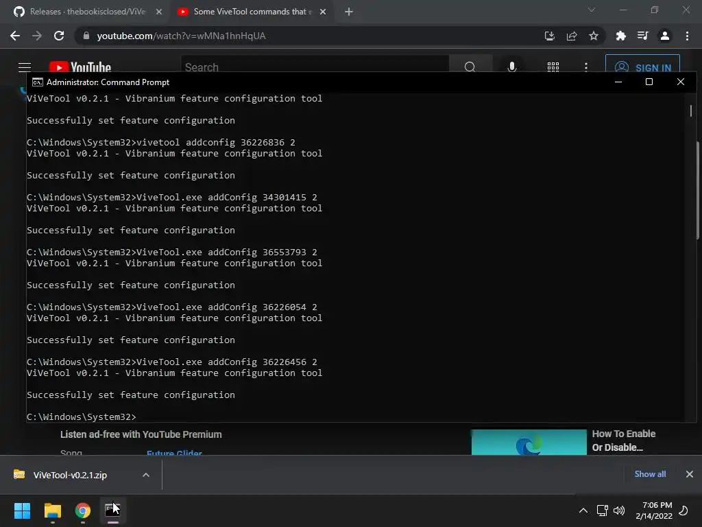The width and height of the screenshot is (702, 527).
Task: Expand options for ViVeTool-v0.2.1.zip download
Action: (x=146, y=475)
